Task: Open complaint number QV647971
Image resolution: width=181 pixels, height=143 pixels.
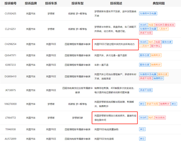Action: (x=11, y=55)
